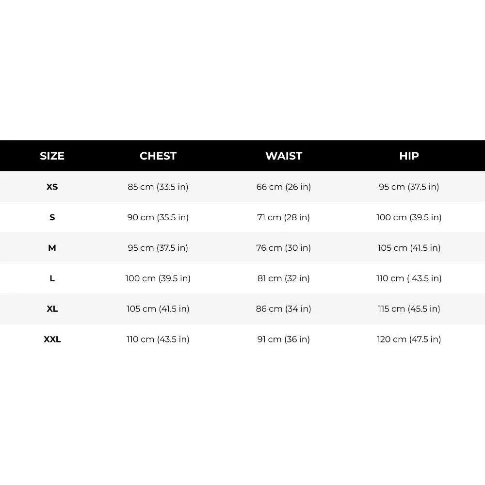Select the HIP column header
This screenshot has width=485, height=485.
409,156
